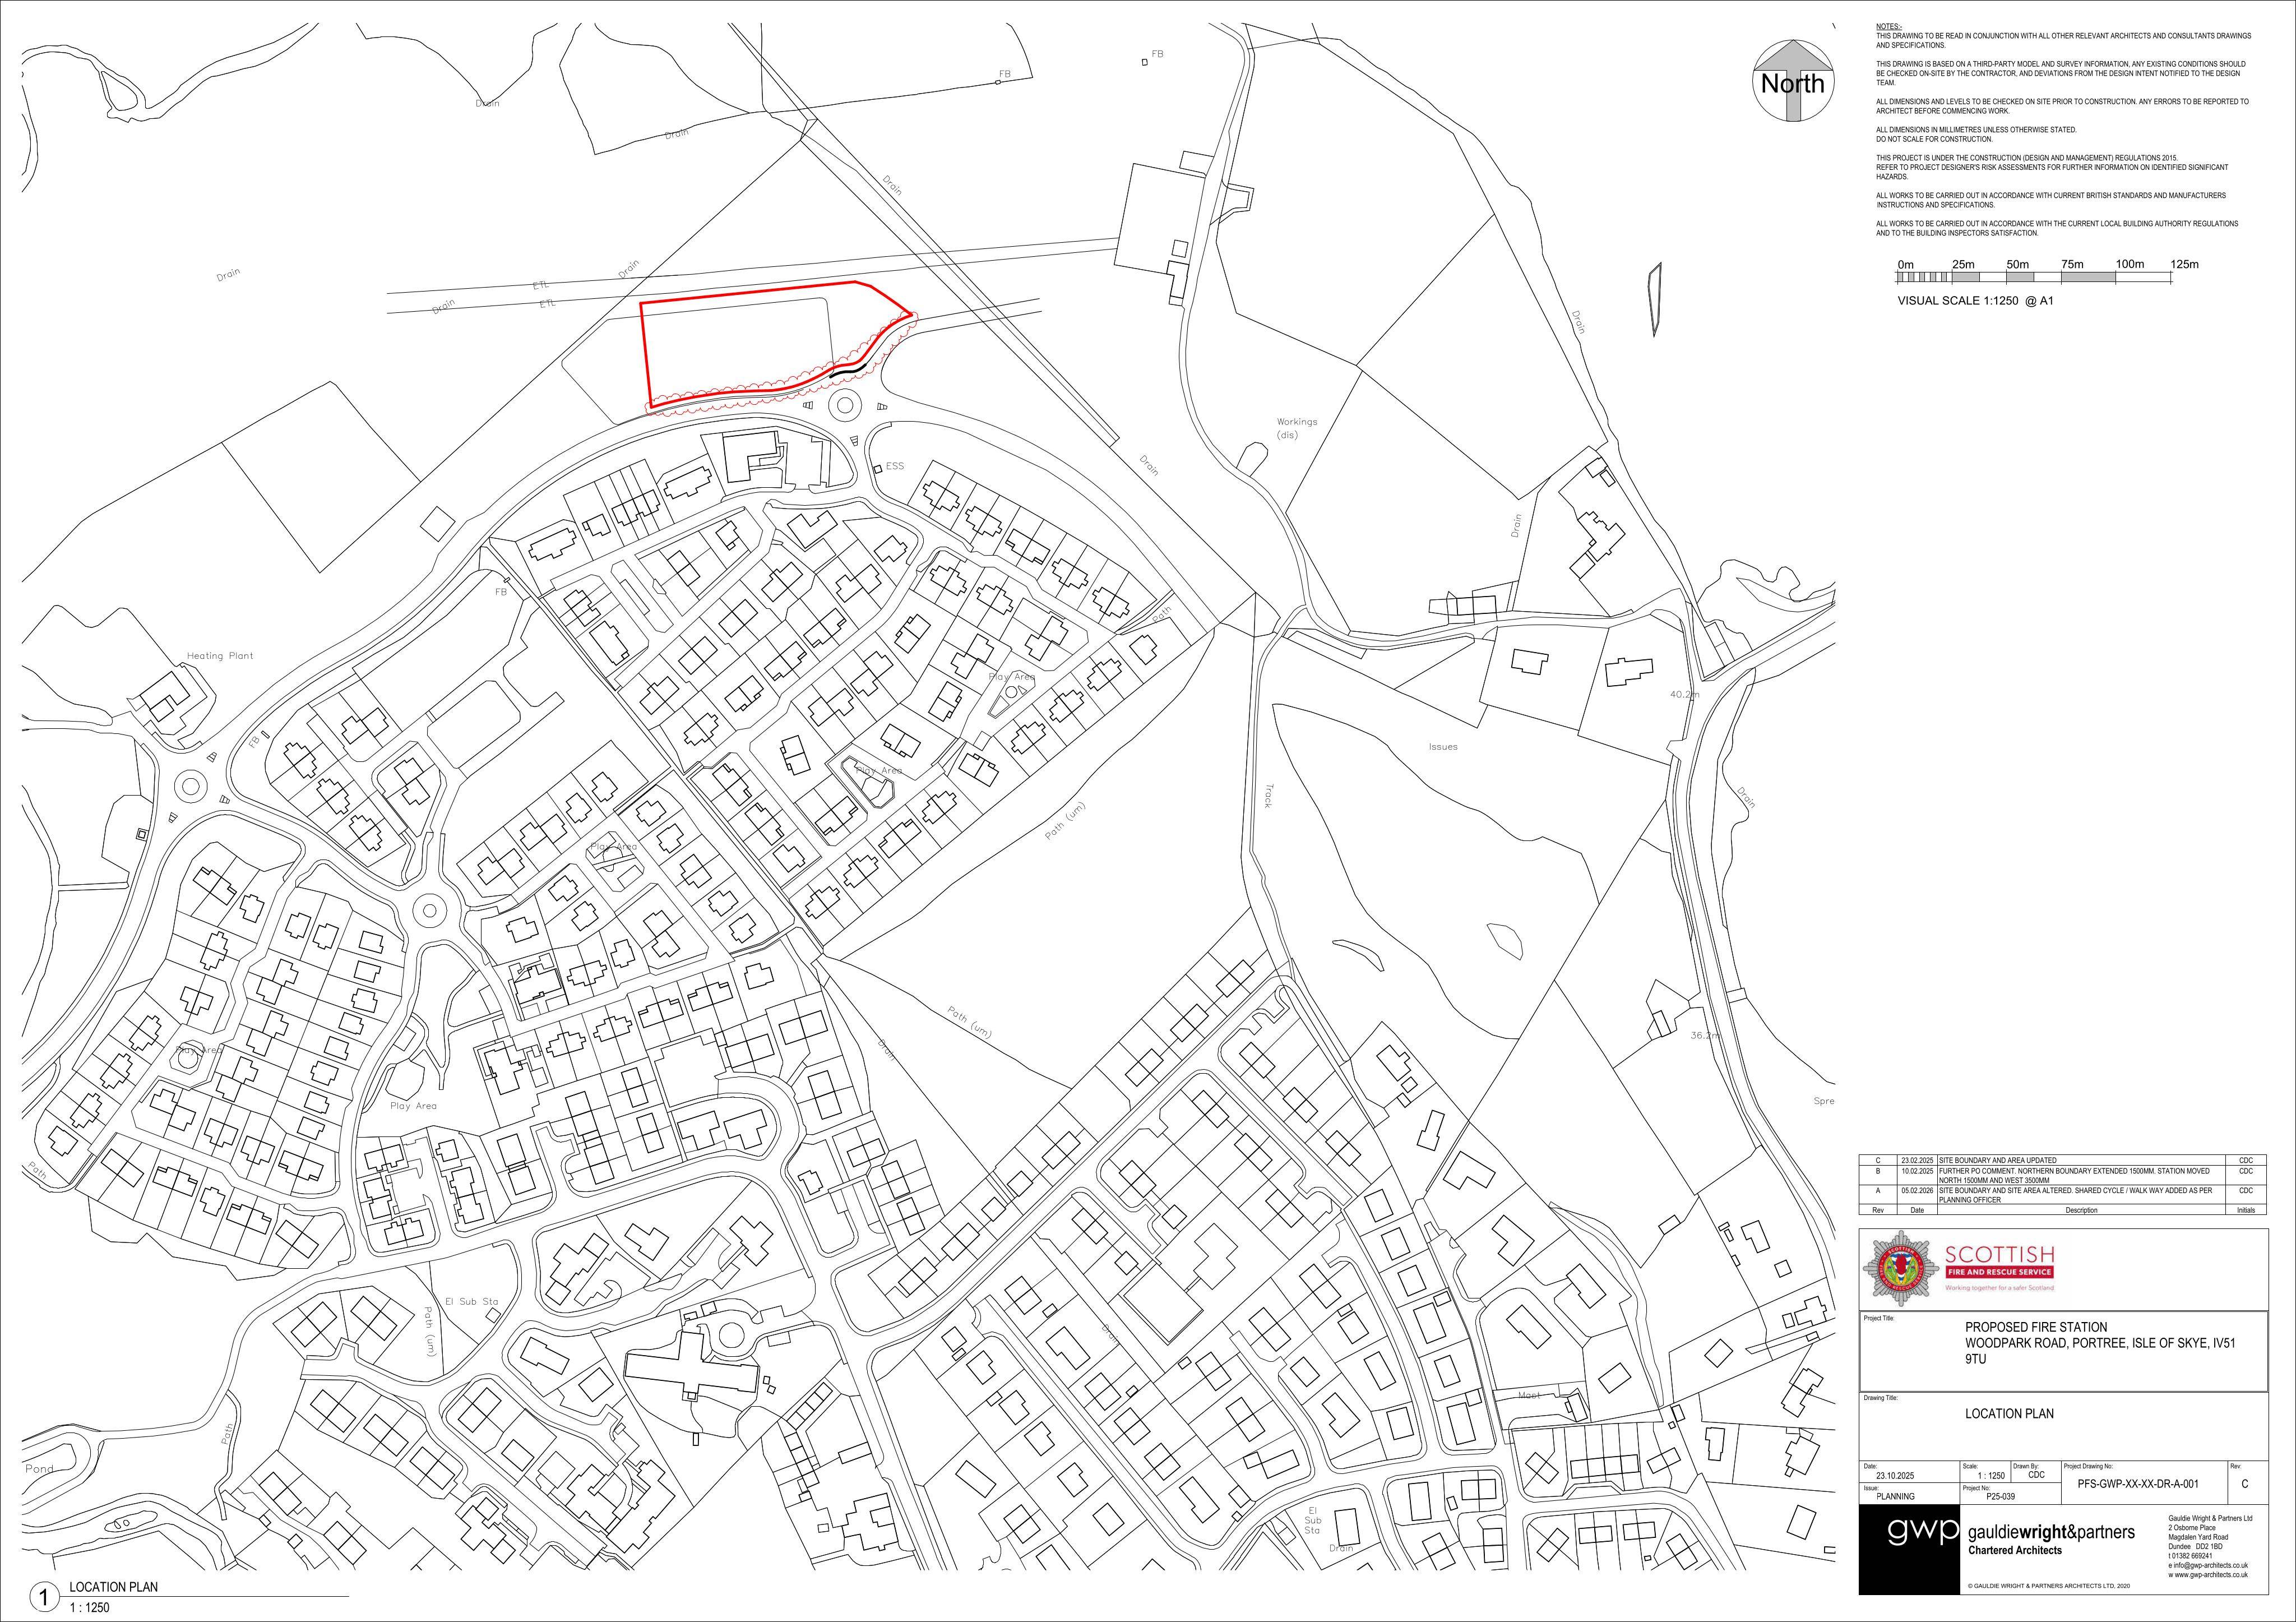Click the '36.2m' spot height label
Viewport: 2296px width, 1622px height.
1704,1036
